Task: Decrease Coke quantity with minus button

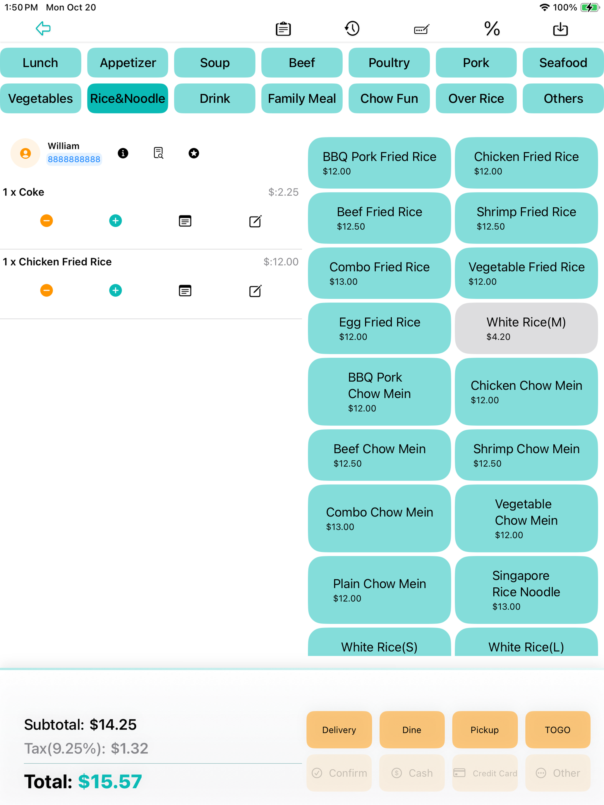Action: pos(46,221)
